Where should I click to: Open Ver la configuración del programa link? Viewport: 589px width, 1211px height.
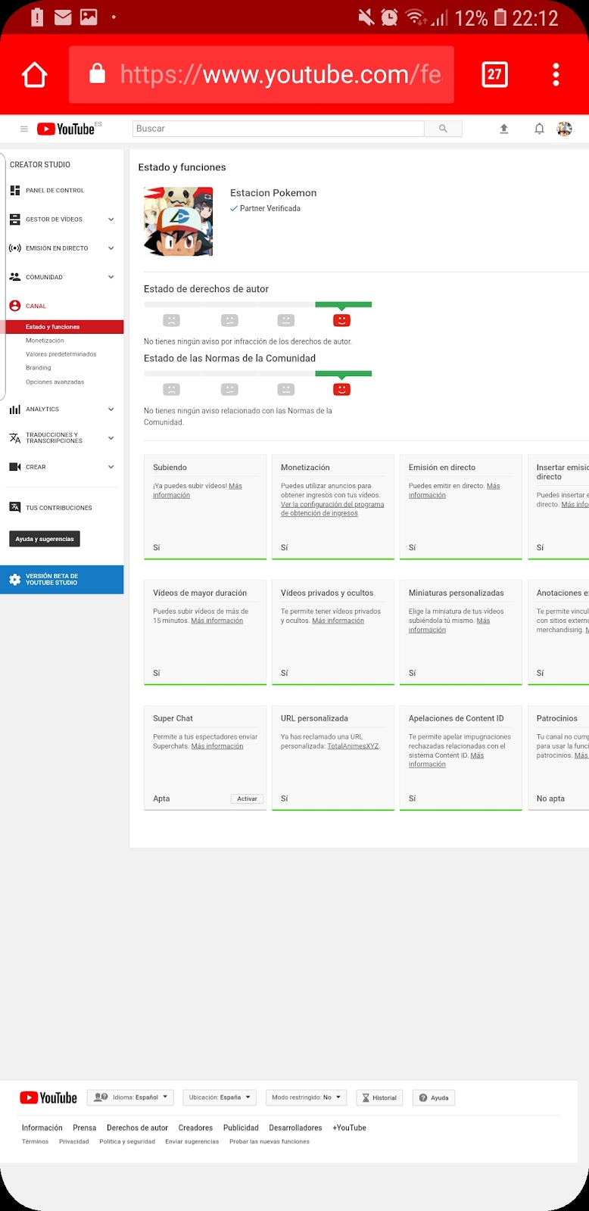pos(332,509)
